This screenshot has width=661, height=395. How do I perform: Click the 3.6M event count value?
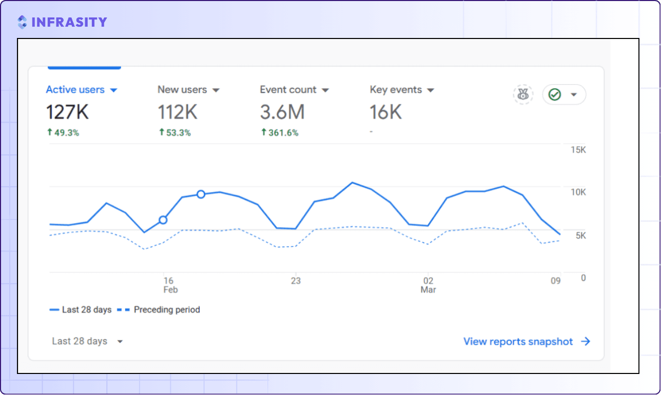282,112
